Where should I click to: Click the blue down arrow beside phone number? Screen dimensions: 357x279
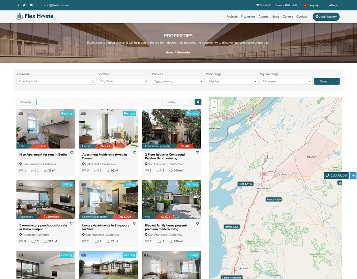(x=353, y=175)
